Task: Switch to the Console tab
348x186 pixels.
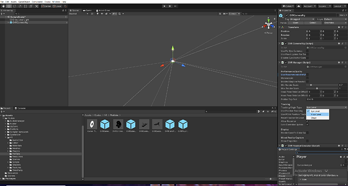Action: 20,108
